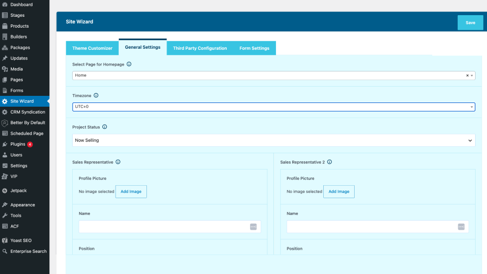Image resolution: width=487 pixels, height=274 pixels.
Task: Click the Select Page for Homepage info icon
Action: pos(129,64)
